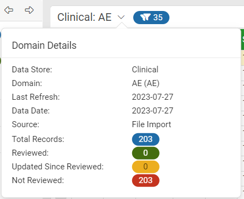Select the blue Total Records 203 badge
The width and height of the screenshot is (244, 199).
(145, 139)
